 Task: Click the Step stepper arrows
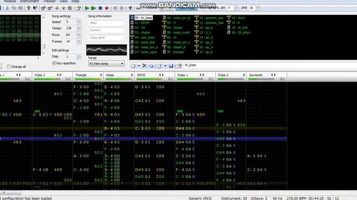click(79, 57)
